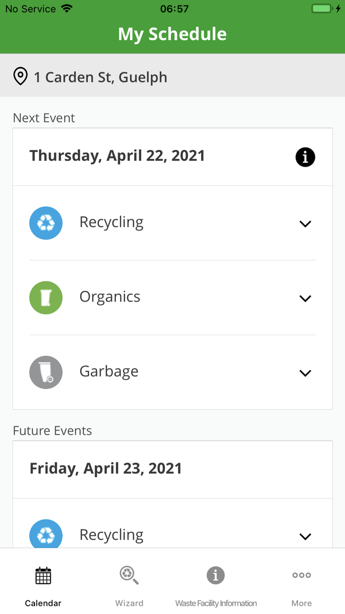Expand the Recycling details chevron
This screenshot has width=345, height=614.
(305, 224)
